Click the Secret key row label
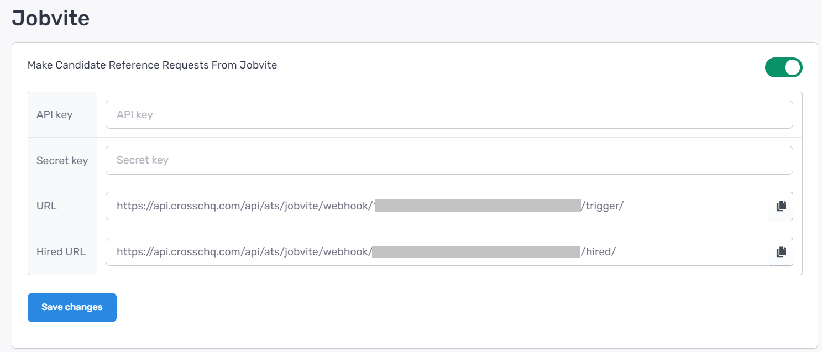This screenshot has width=822, height=352. tap(62, 161)
